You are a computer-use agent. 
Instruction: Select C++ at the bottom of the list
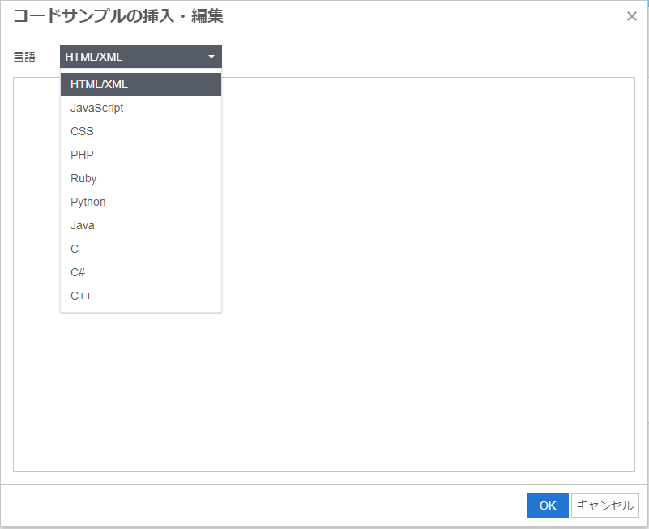81,296
